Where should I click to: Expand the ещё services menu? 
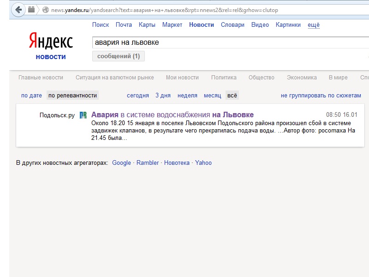[x=314, y=25]
